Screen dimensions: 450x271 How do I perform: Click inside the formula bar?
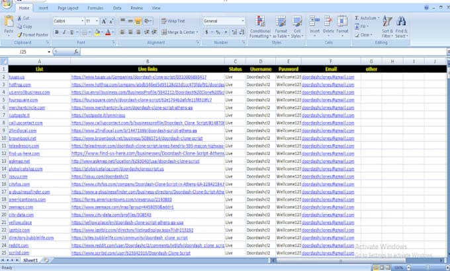click(263, 52)
